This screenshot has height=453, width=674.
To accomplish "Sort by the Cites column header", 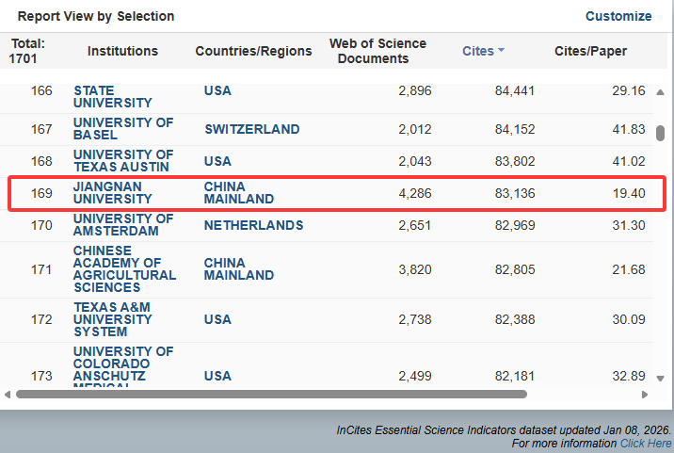I will 478,51.
